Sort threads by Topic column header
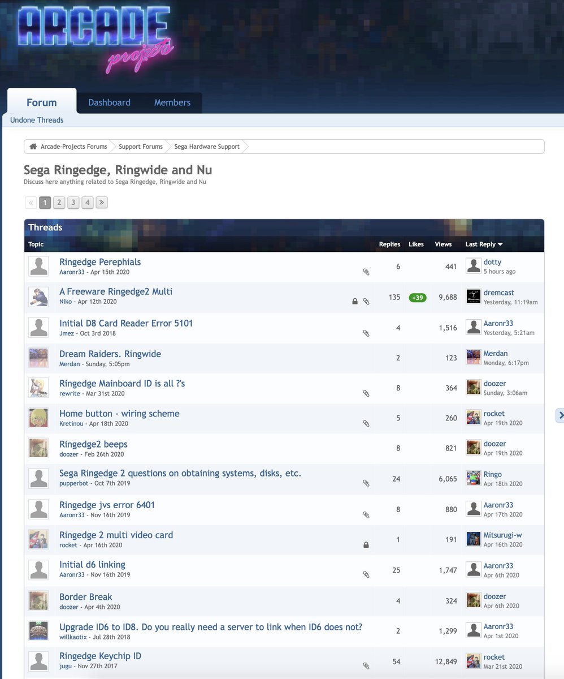 coord(36,244)
